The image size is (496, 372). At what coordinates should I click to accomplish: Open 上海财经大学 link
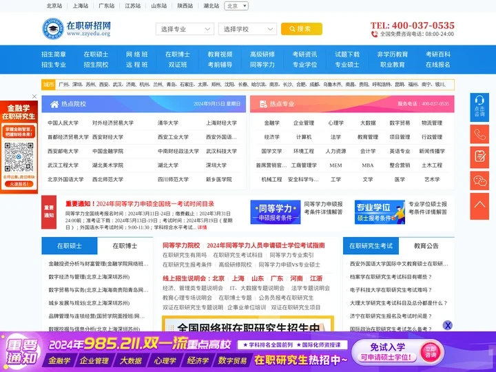coord(221,123)
